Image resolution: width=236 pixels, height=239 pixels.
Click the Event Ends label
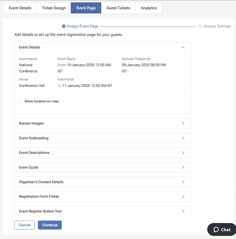[x=66, y=79]
